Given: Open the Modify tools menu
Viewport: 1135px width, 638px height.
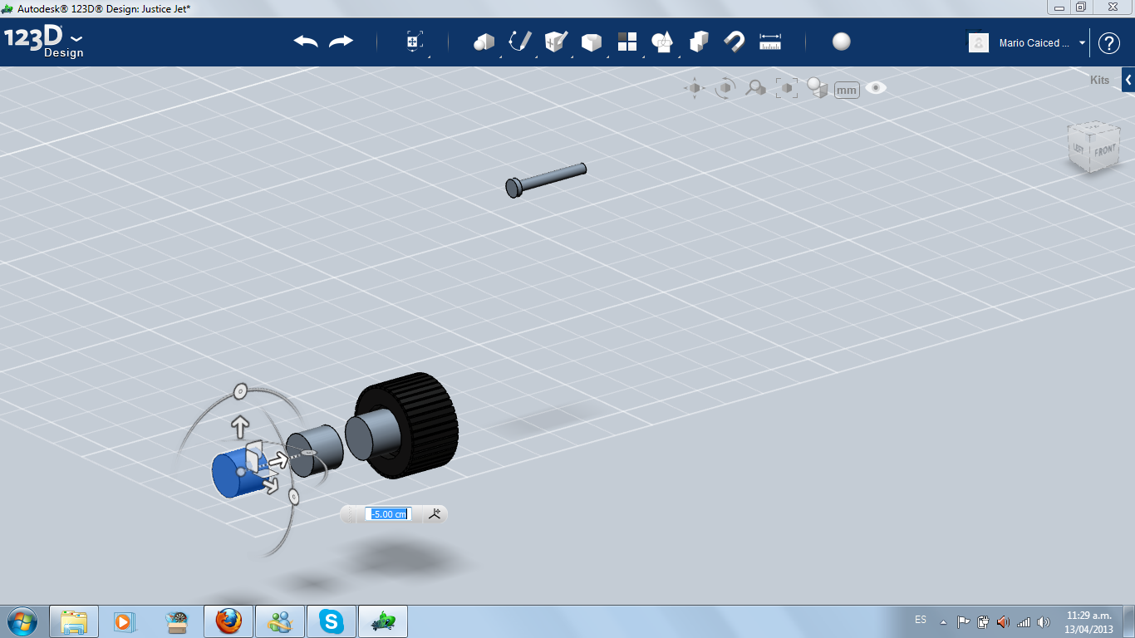Looking at the screenshot, I should pyautogui.click(x=592, y=42).
